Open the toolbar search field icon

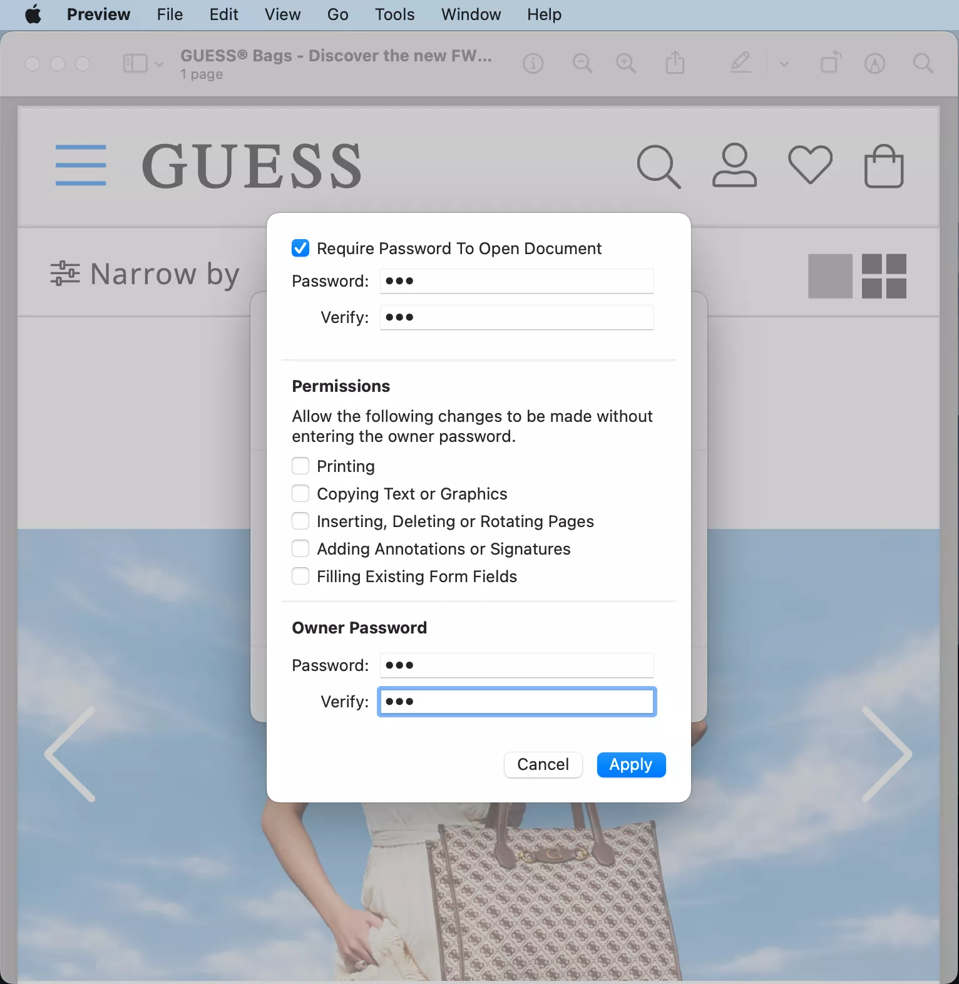(x=923, y=63)
